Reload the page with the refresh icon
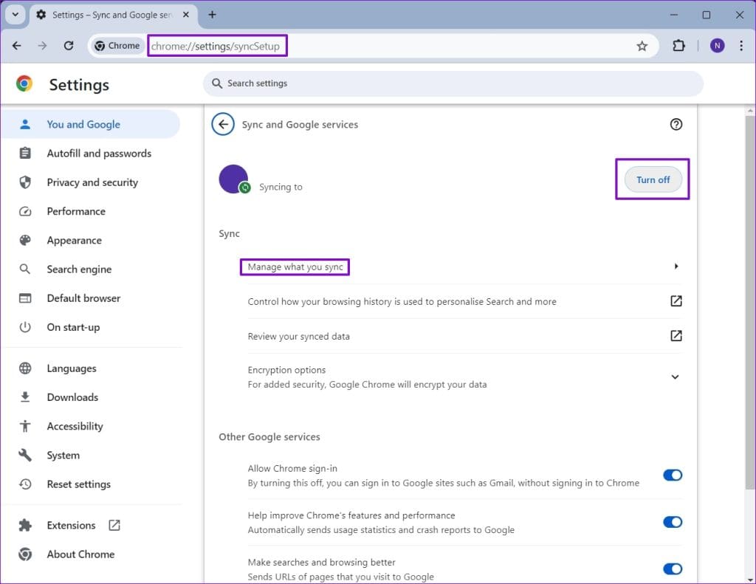756x584 pixels. (x=69, y=46)
